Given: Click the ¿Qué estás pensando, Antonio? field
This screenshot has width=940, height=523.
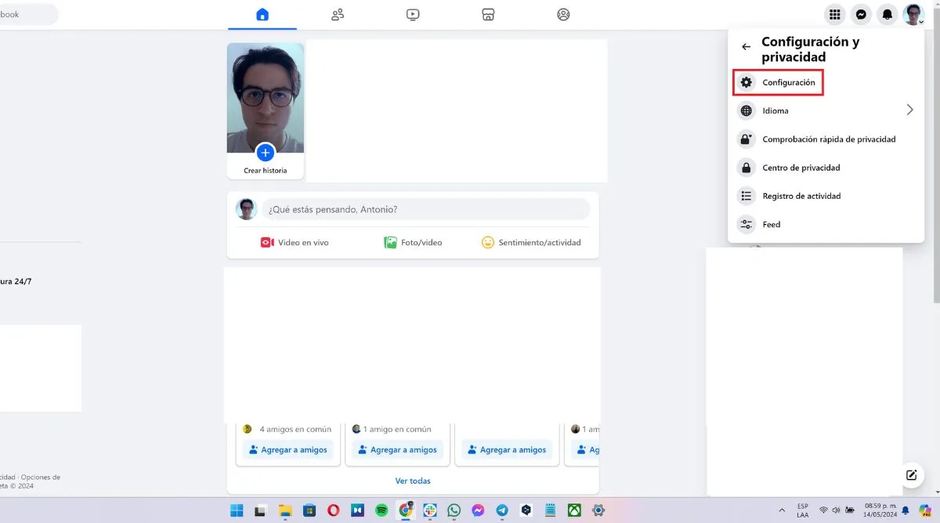Looking at the screenshot, I should (426, 209).
